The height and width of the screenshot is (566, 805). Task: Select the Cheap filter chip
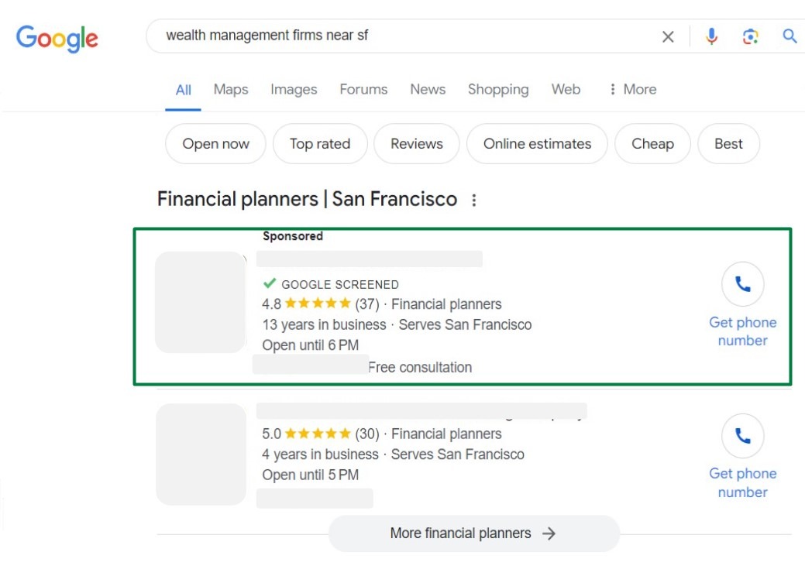pos(652,144)
